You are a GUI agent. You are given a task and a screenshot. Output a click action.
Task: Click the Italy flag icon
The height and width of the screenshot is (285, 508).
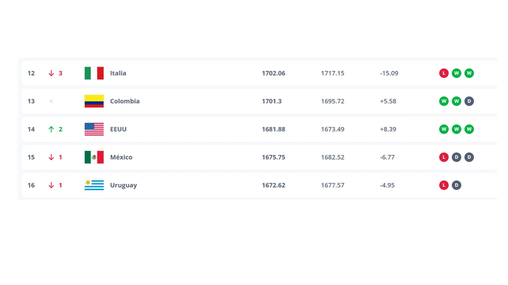94,73
